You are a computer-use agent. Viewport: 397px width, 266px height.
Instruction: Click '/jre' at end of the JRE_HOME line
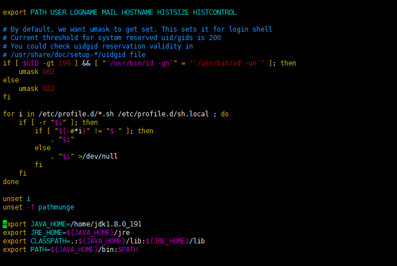click(122, 233)
